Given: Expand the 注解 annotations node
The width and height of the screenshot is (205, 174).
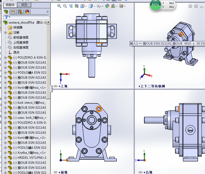Looking at the screenshot, I should [x=5, y=33].
